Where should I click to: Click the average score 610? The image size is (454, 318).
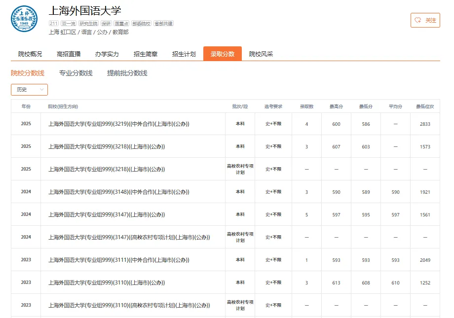pos(395,283)
